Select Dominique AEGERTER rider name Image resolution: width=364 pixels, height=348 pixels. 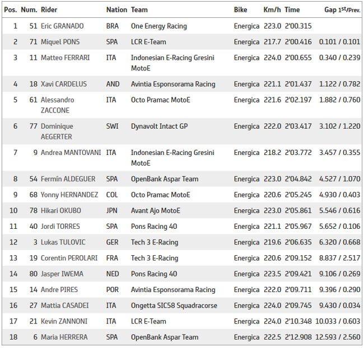coord(57,131)
